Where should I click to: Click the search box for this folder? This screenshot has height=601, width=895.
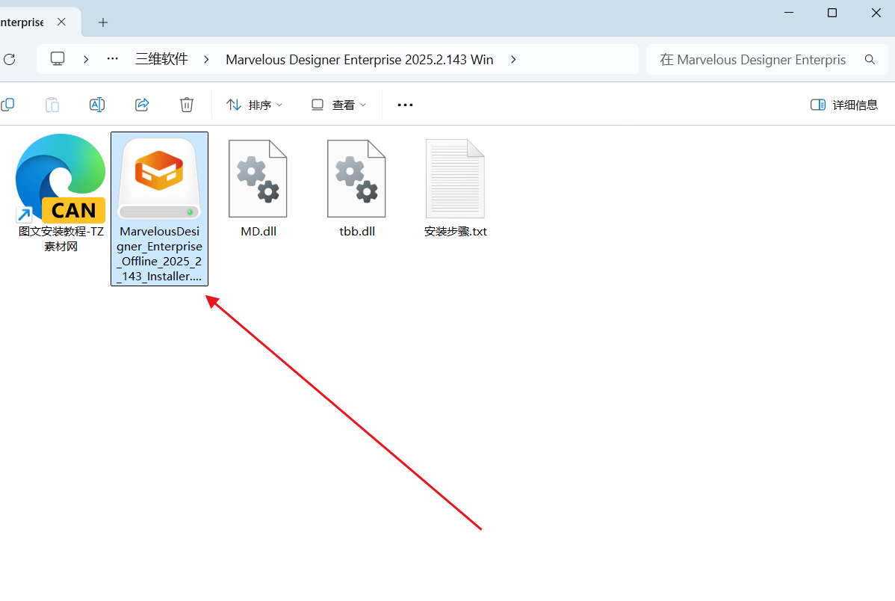click(x=755, y=60)
